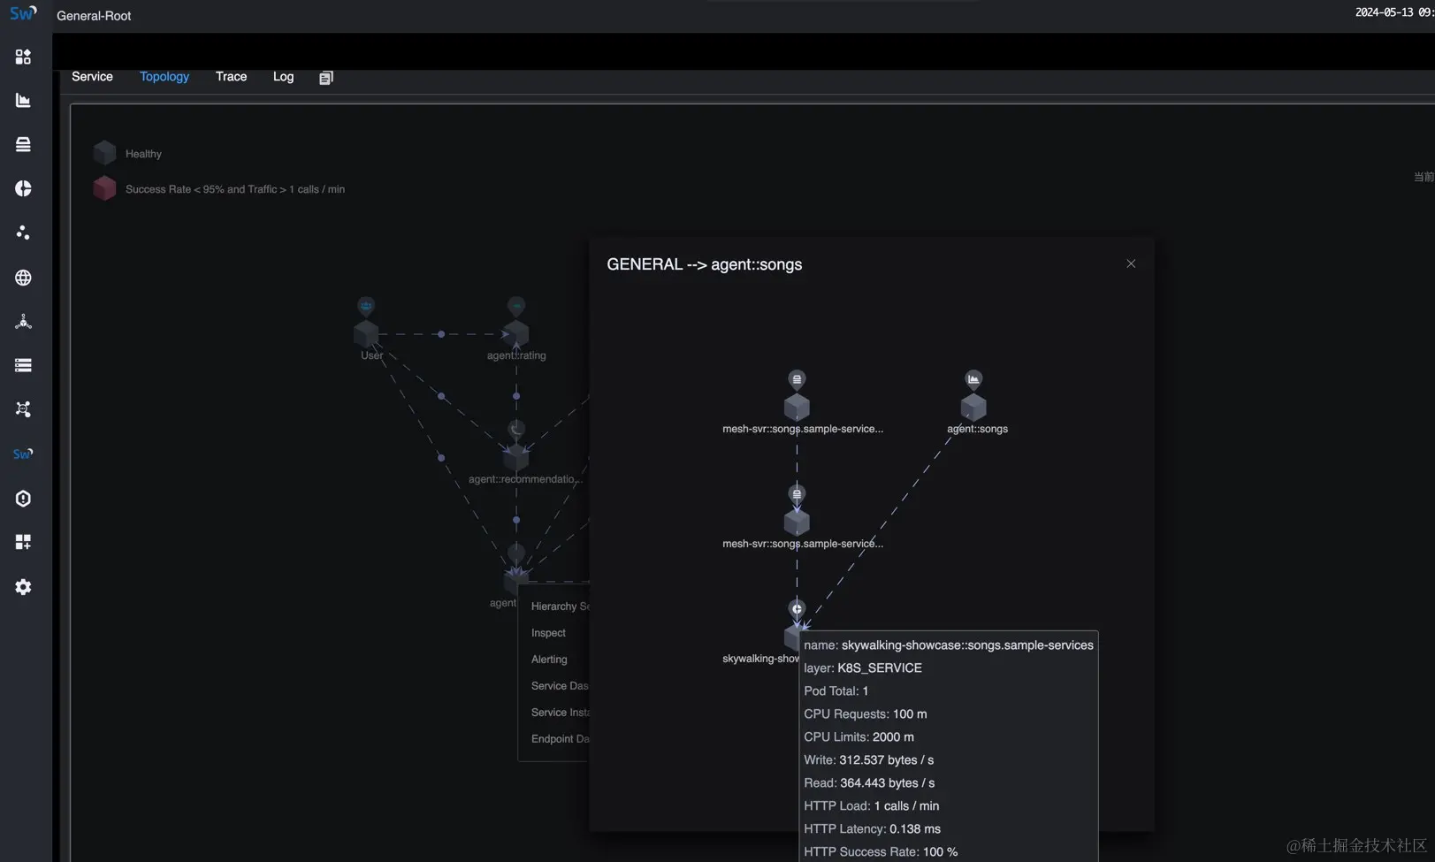Click the server list icon in the sidebar
Viewport: 1435px width, 862px height.
click(x=23, y=365)
